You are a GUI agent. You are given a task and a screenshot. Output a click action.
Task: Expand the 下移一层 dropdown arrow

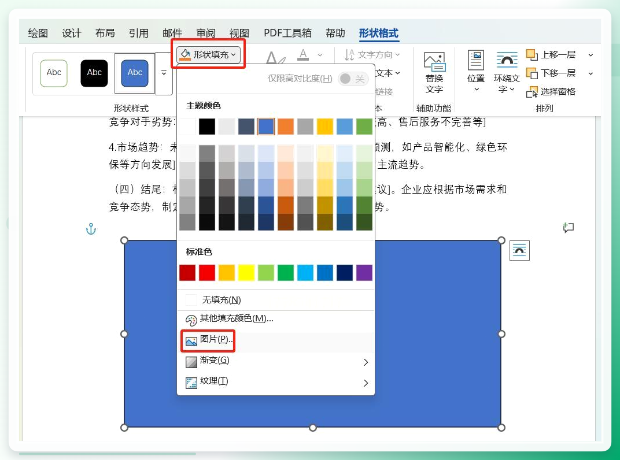pyautogui.click(x=591, y=73)
